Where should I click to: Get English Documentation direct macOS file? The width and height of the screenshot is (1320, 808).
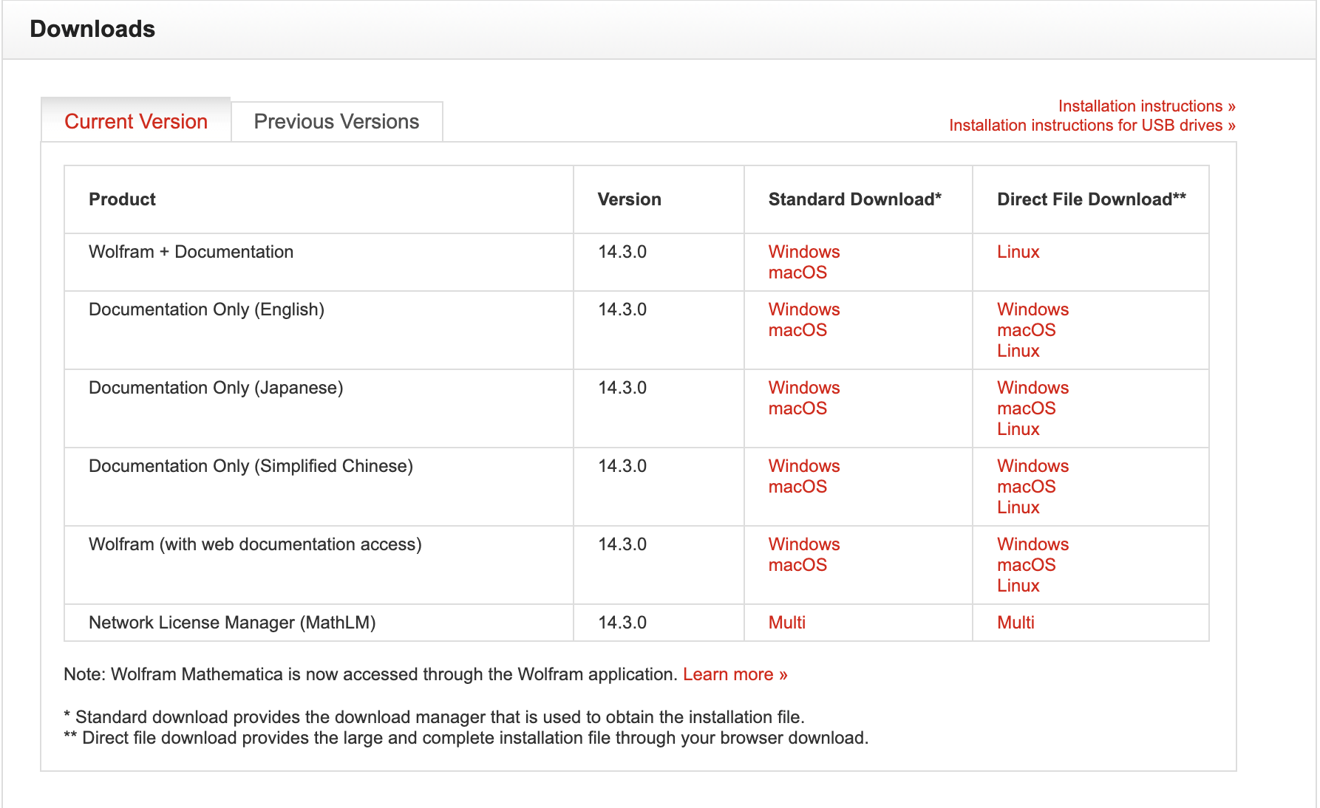pos(1026,330)
